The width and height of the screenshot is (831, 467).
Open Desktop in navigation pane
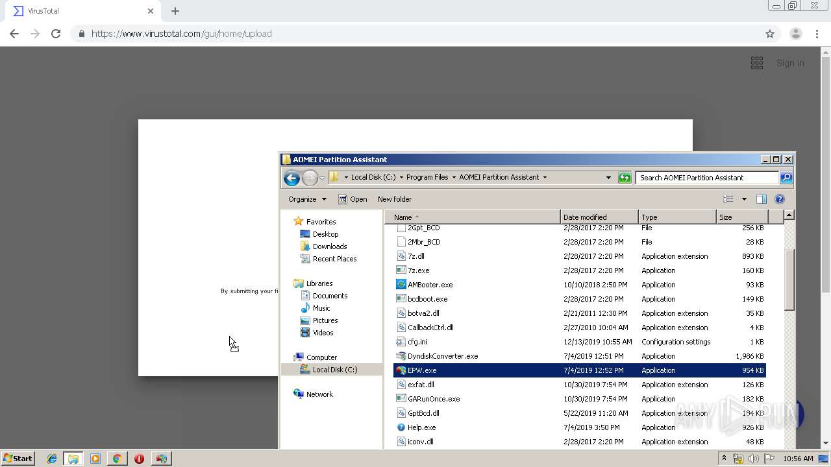[x=325, y=234]
